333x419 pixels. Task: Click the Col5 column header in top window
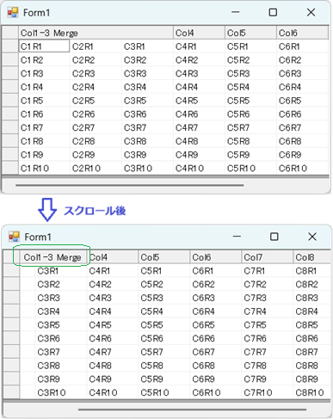click(250, 33)
